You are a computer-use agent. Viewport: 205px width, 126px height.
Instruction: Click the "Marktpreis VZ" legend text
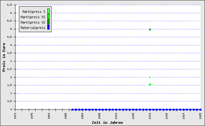(x=33, y=22)
